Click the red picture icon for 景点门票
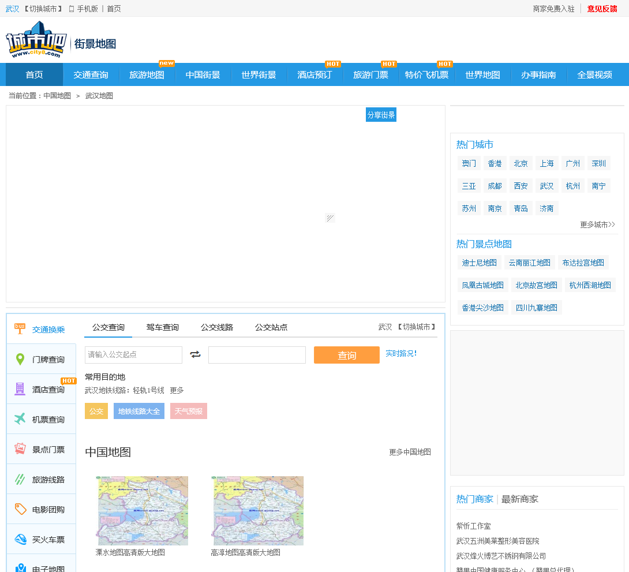Screen dimensions: 629x572 [x=20, y=448]
